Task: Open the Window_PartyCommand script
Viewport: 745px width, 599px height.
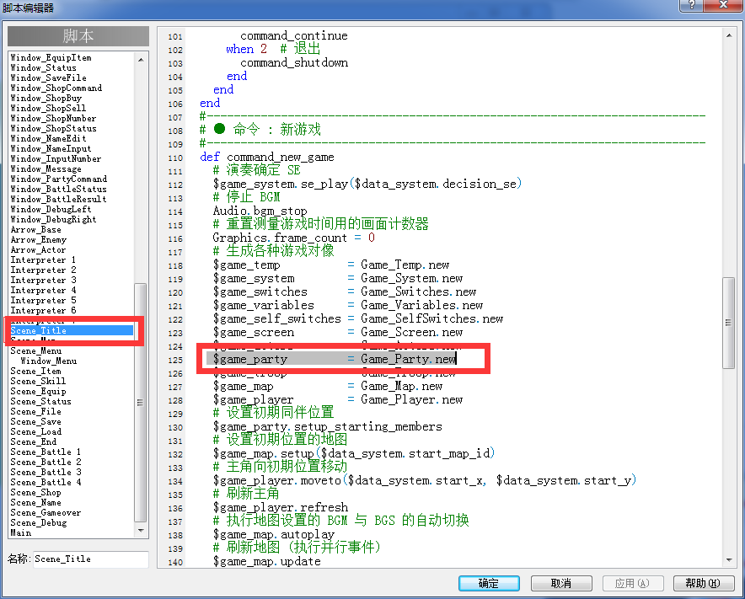Action: pos(59,179)
